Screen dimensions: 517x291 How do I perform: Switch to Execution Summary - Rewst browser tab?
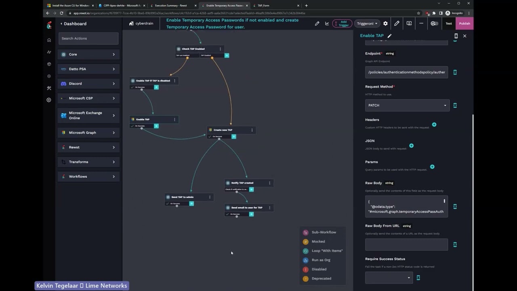(x=173, y=6)
